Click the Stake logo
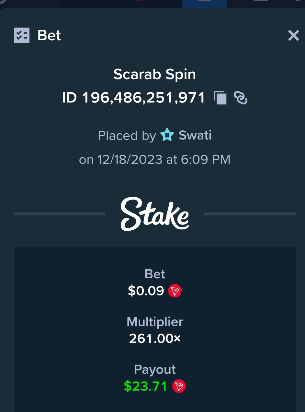 (155, 214)
